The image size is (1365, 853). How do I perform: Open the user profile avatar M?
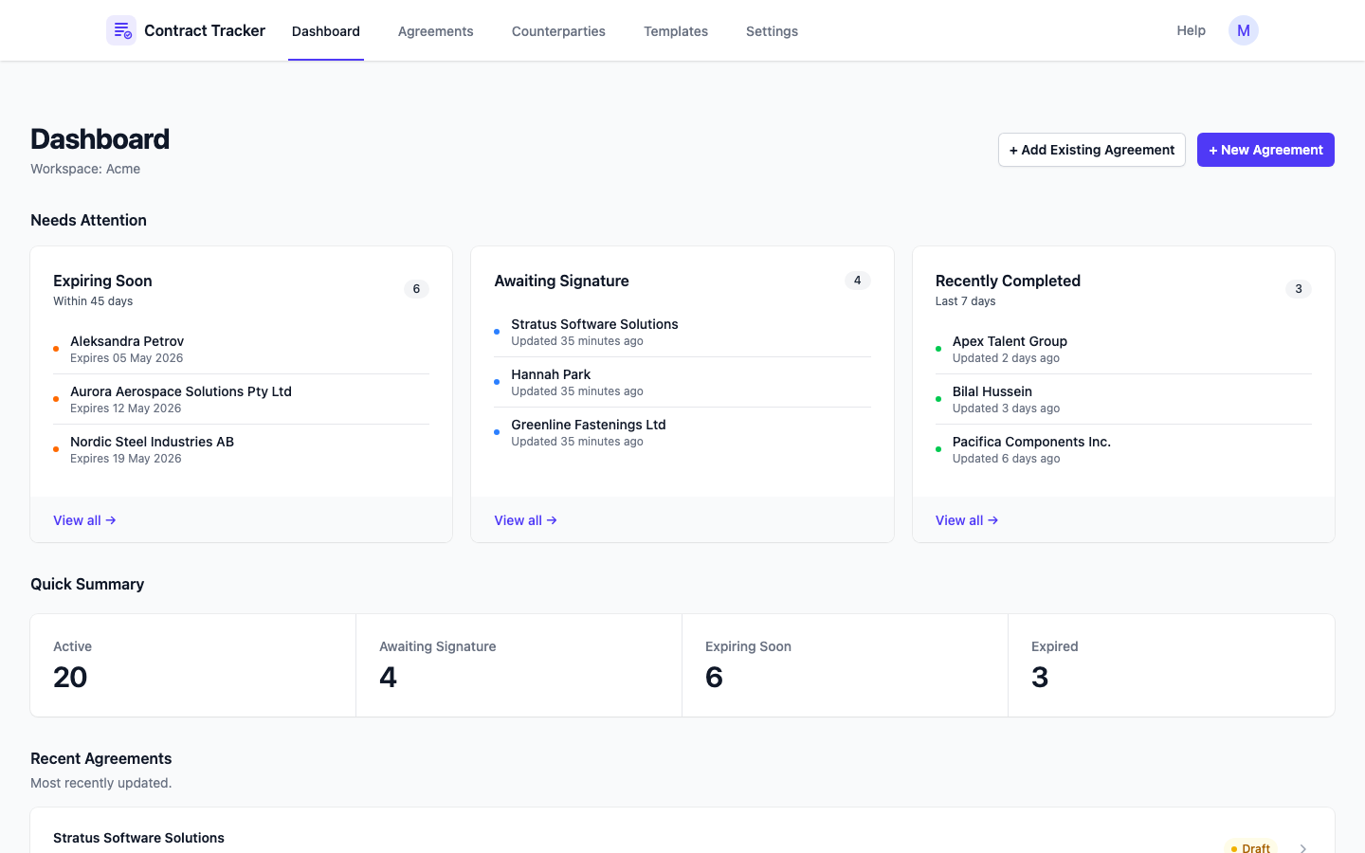coord(1243,30)
